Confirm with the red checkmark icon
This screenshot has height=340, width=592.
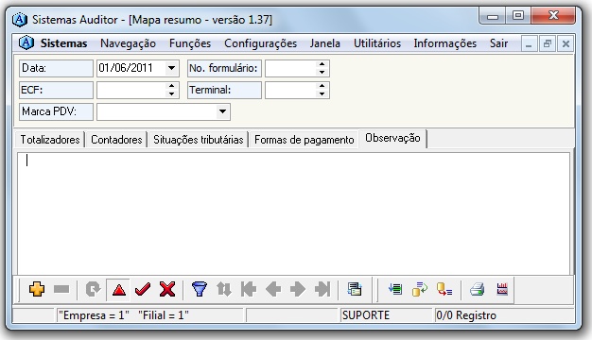click(143, 290)
